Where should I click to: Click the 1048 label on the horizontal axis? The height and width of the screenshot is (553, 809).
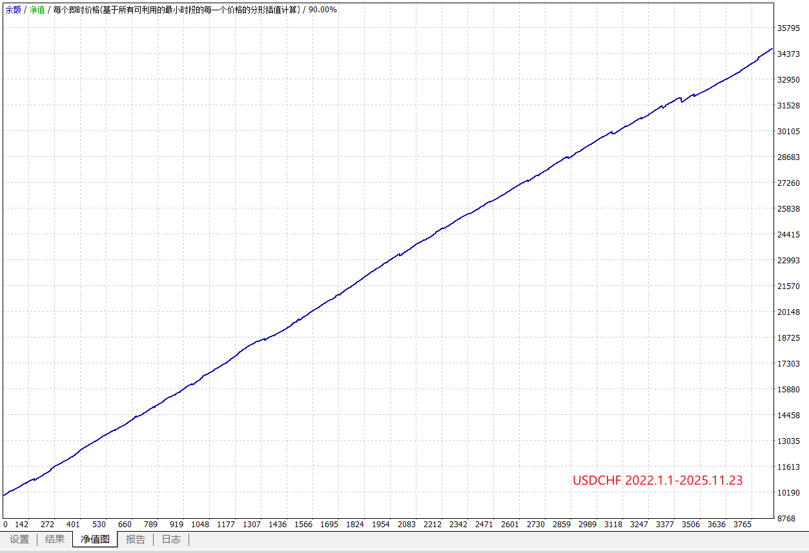pyautogui.click(x=200, y=525)
